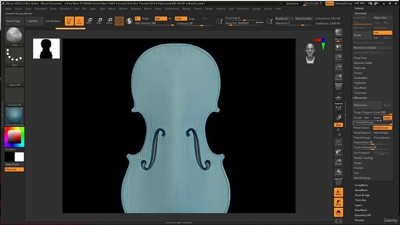Select the Move transform icon
The height and width of the screenshot is (225, 400).
tap(89, 21)
